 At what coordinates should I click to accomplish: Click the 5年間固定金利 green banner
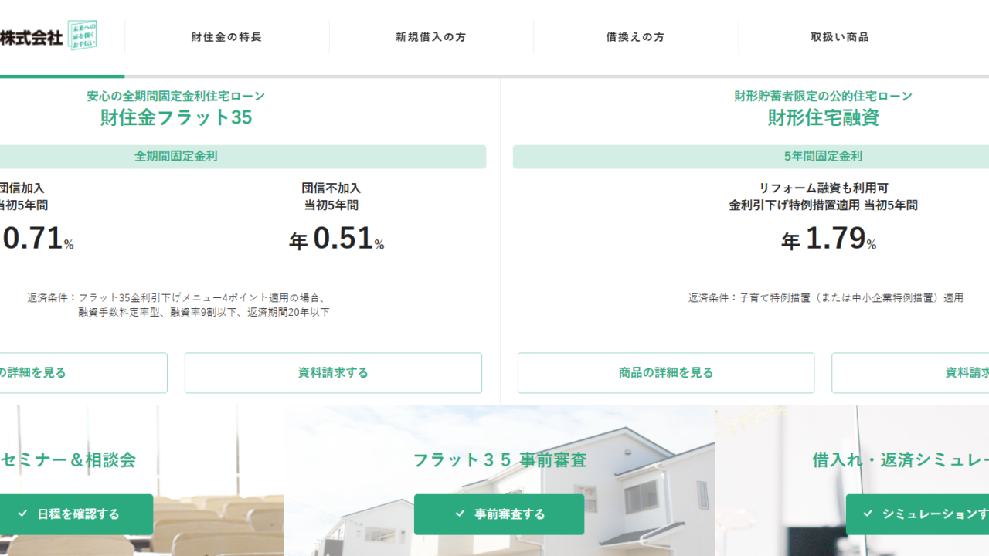[821, 157]
